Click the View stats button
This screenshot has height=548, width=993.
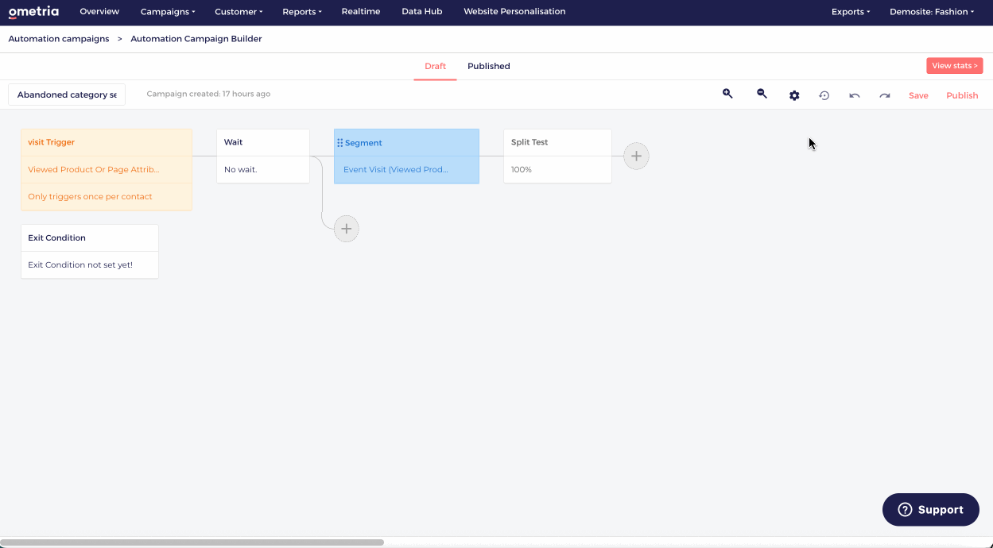coord(954,66)
